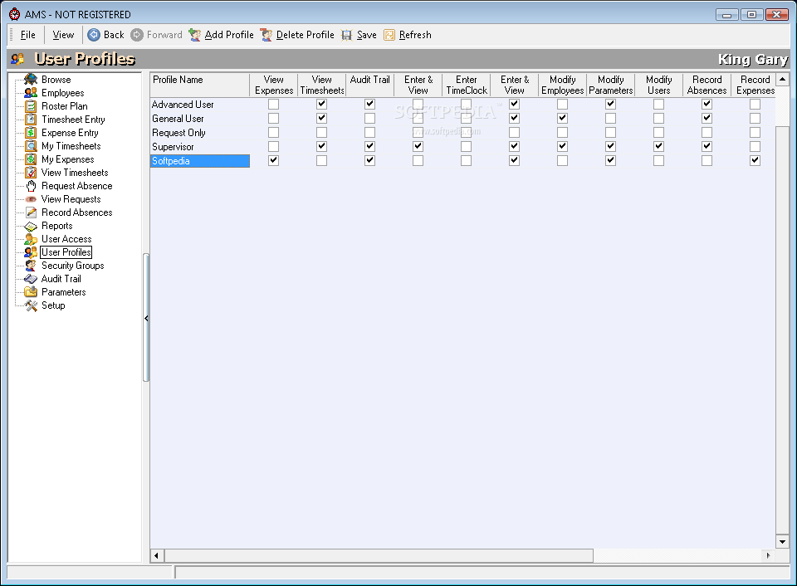Uncheck Modify Parameters for Supervisor
Image resolution: width=797 pixels, height=586 pixels.
610,146
